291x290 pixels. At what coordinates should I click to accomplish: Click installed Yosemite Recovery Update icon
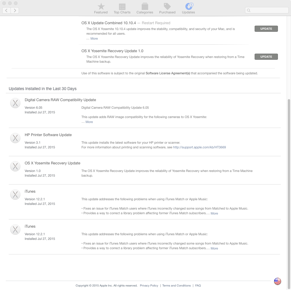pyautogui.click(x=15, y=166)
